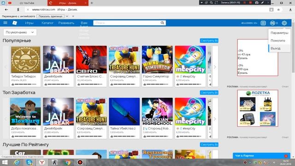The width and height of the screenshot is (295, 166).
Task: Launch Internet Explorer from the taskbar
Action: pyautogui.click(x=17, y=162)
